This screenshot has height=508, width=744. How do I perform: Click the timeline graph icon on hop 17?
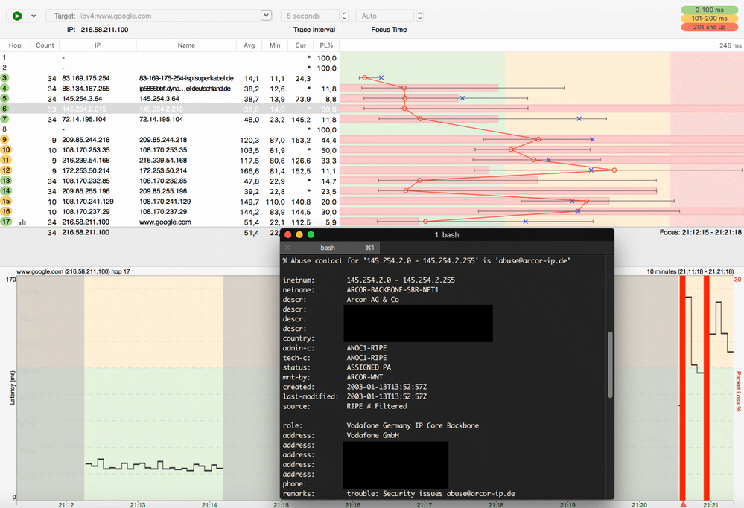click(x=22, y=222)
